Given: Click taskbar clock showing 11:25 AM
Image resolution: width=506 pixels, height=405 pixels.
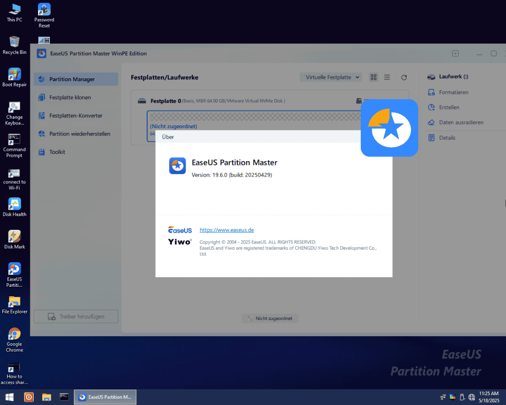Looking at the screenshot, I should [489, 397].
